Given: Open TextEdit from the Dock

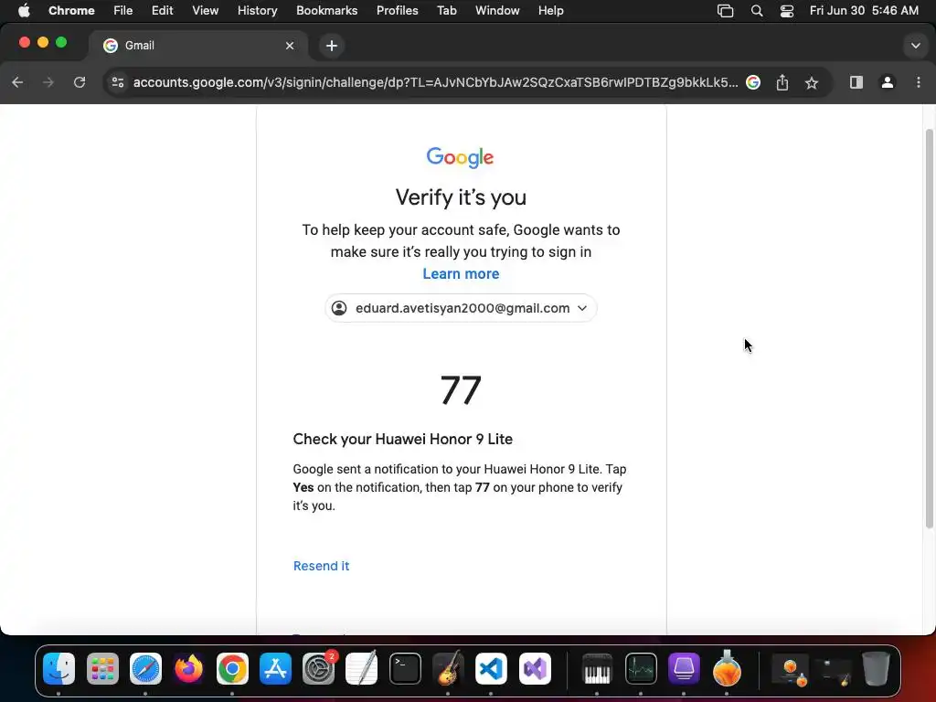Looking at the screenshot, I should [362, 668].
